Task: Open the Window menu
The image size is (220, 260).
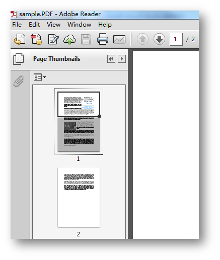Action: tap(79, 25)
